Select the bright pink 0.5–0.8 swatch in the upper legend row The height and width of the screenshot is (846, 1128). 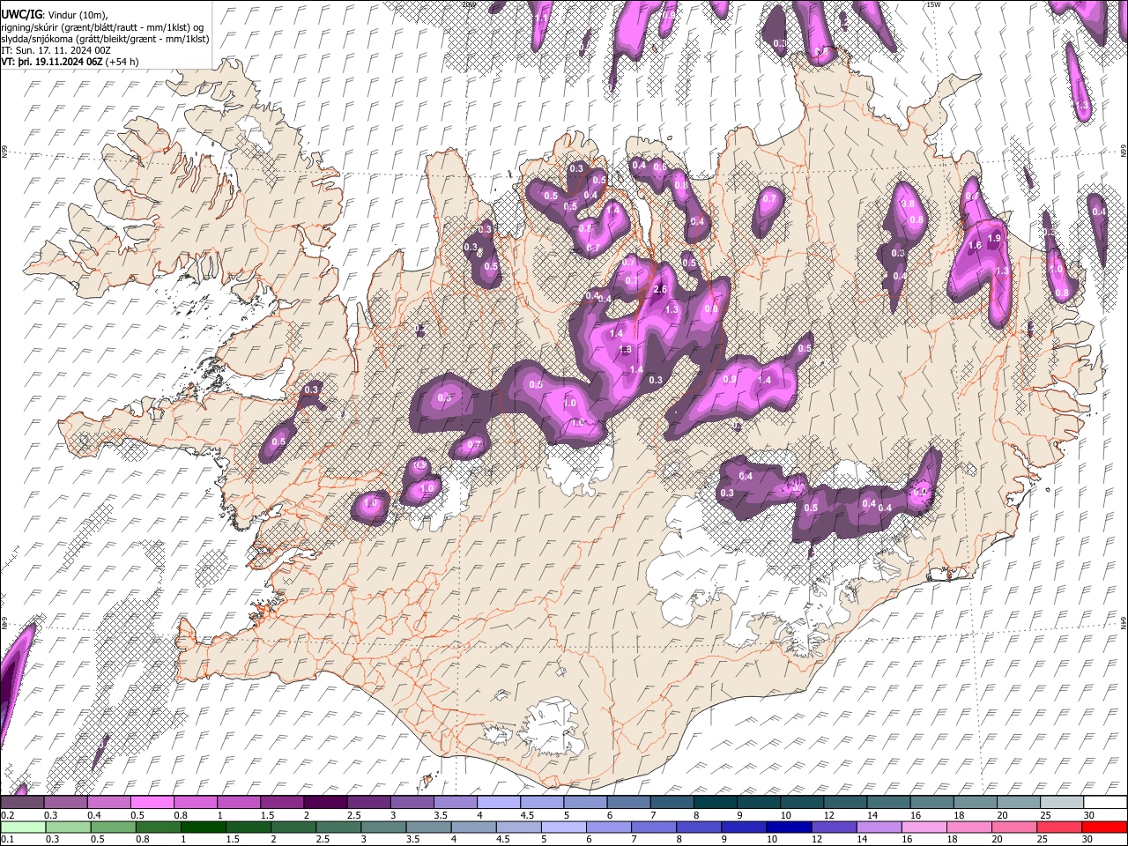pos(152,803)
